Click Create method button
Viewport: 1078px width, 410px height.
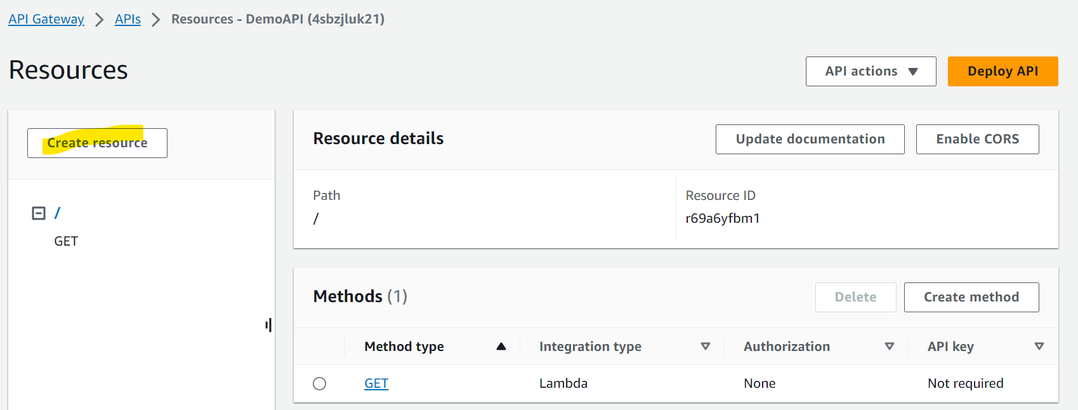click(971, 297)
